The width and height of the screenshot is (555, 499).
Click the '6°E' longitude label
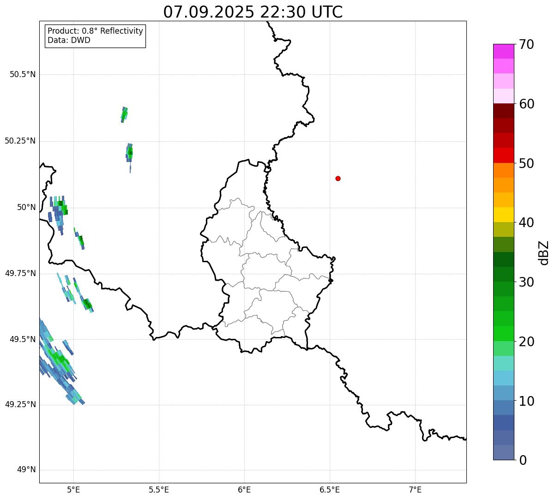click(244, 490)
